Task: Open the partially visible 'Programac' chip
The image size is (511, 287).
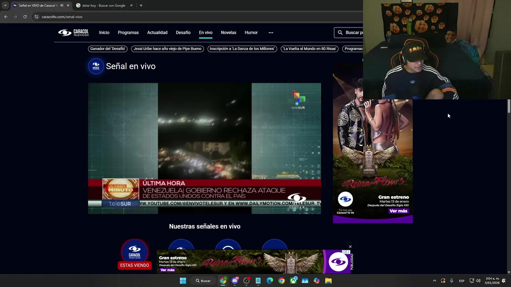Action: pos(353,49)
